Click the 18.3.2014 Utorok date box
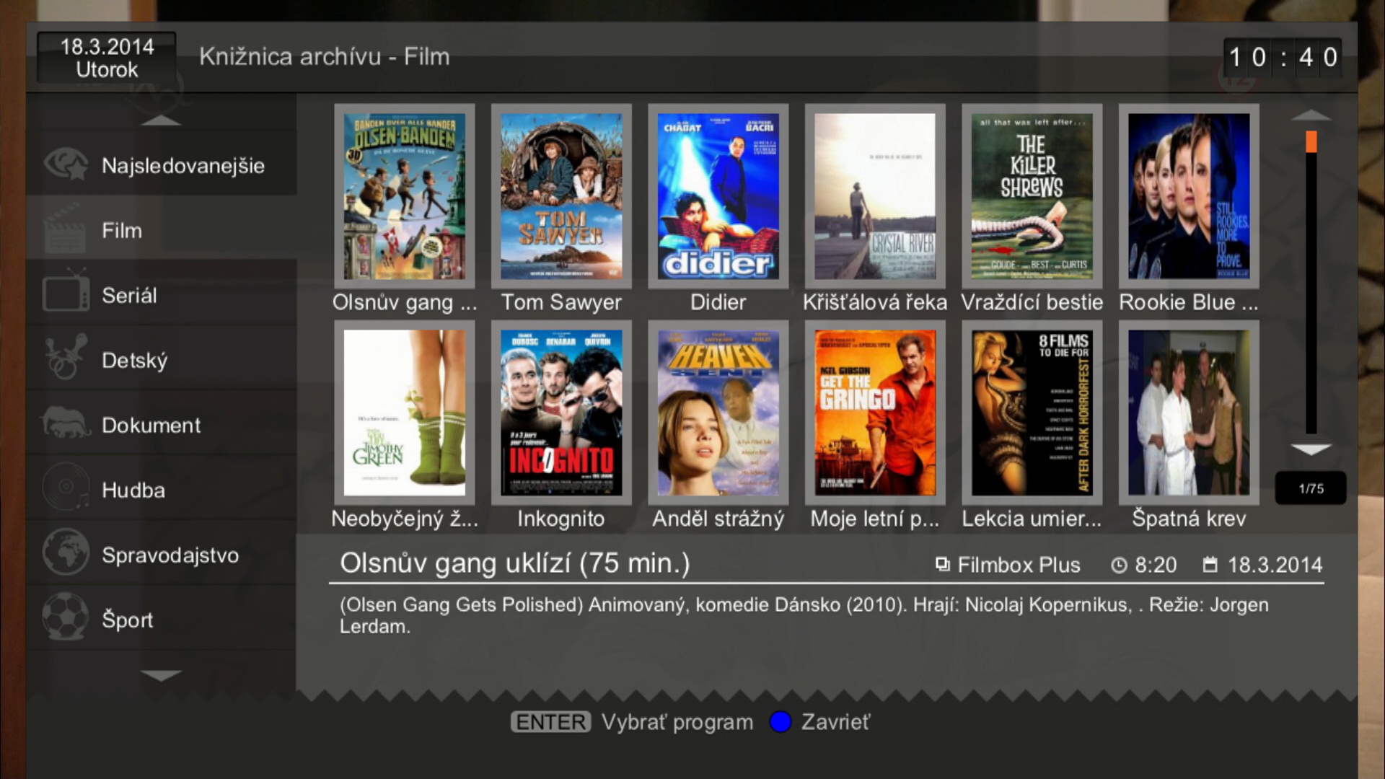 [x=107, y=58]
